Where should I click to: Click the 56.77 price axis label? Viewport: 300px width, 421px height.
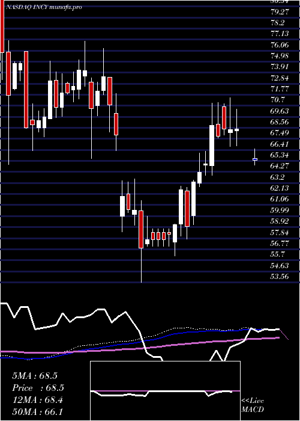click(280, 243)
